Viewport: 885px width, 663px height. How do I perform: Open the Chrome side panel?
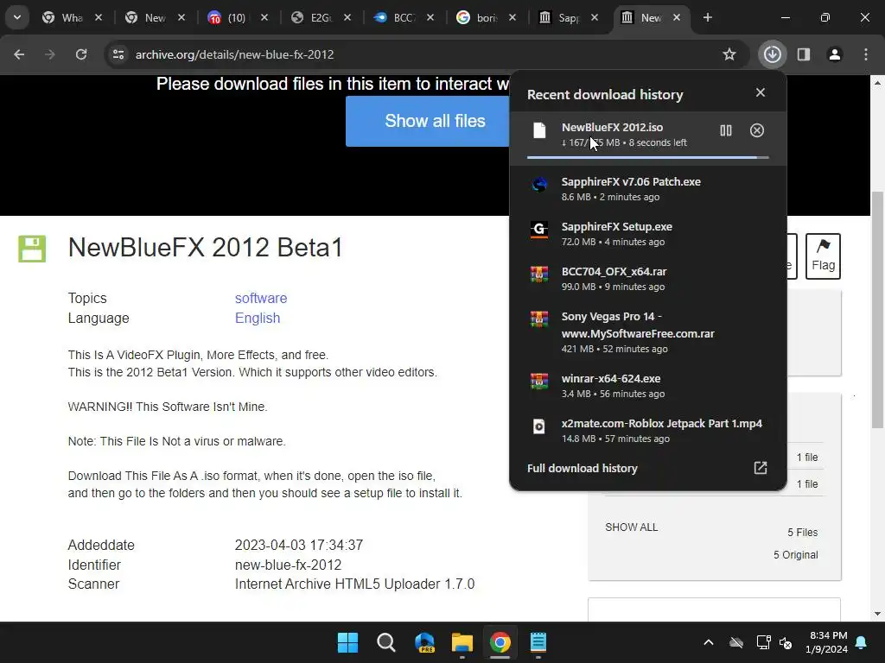click(804, 54)
